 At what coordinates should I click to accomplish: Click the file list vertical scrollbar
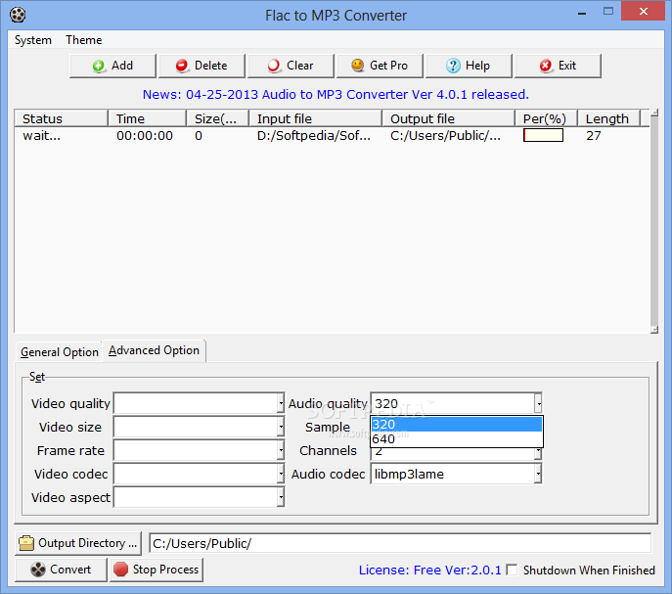coord(654,221)
